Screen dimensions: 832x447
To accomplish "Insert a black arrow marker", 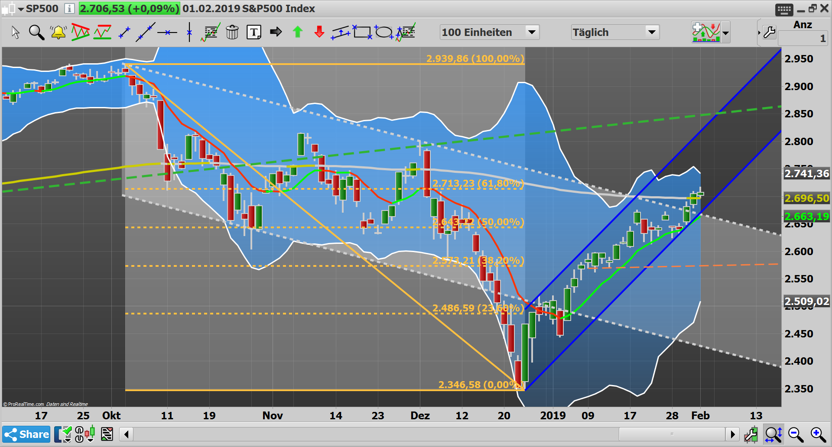I will click(276, 32).
